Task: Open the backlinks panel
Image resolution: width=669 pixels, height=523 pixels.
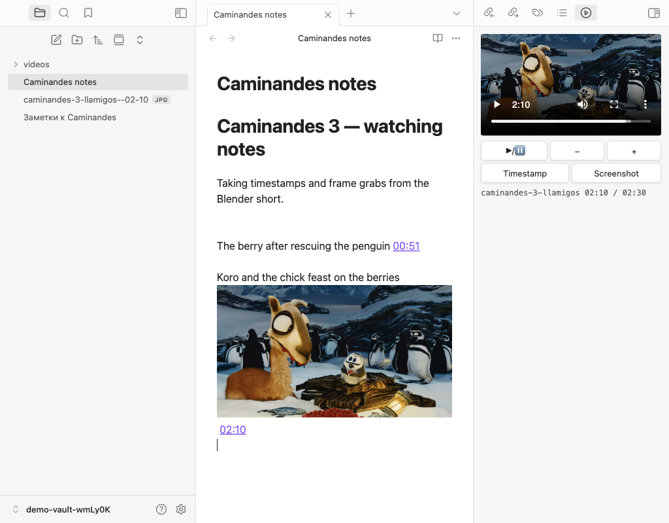Action: 489,13
